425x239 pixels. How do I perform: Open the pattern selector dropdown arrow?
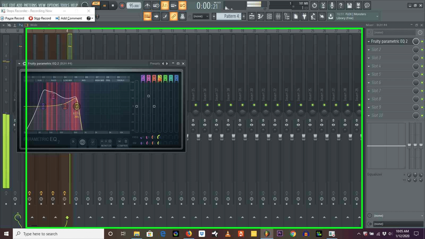214,16
